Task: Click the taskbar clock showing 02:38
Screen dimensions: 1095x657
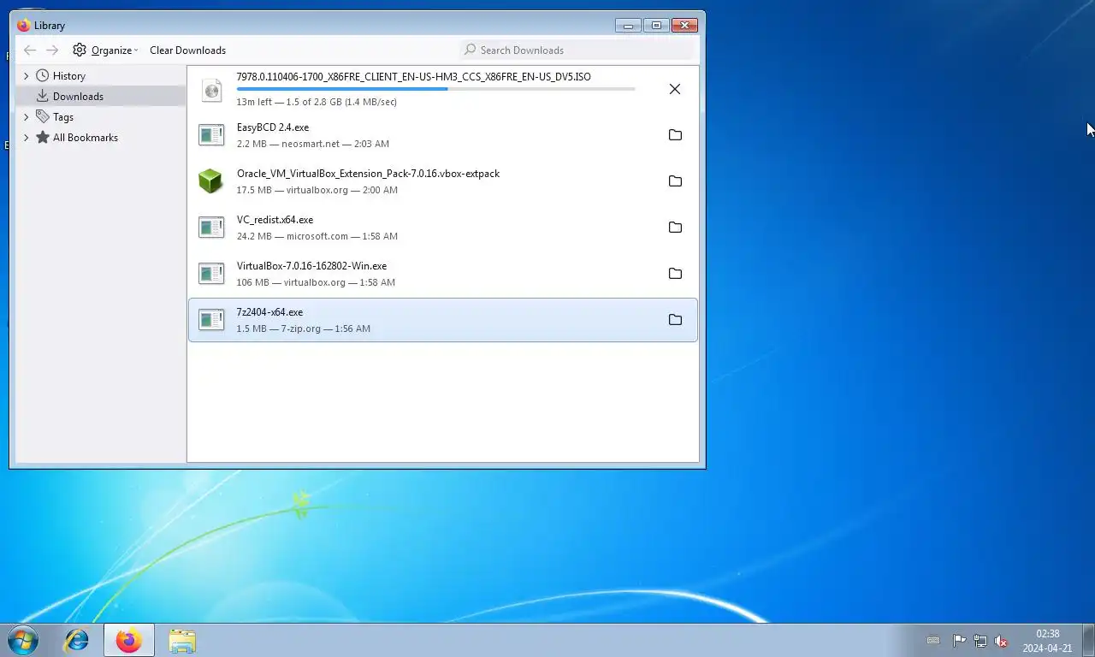Action: click(1047, 641)
